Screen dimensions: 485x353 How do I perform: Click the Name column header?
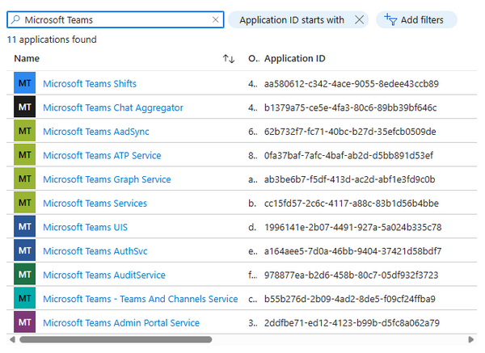tap(27, 58)
